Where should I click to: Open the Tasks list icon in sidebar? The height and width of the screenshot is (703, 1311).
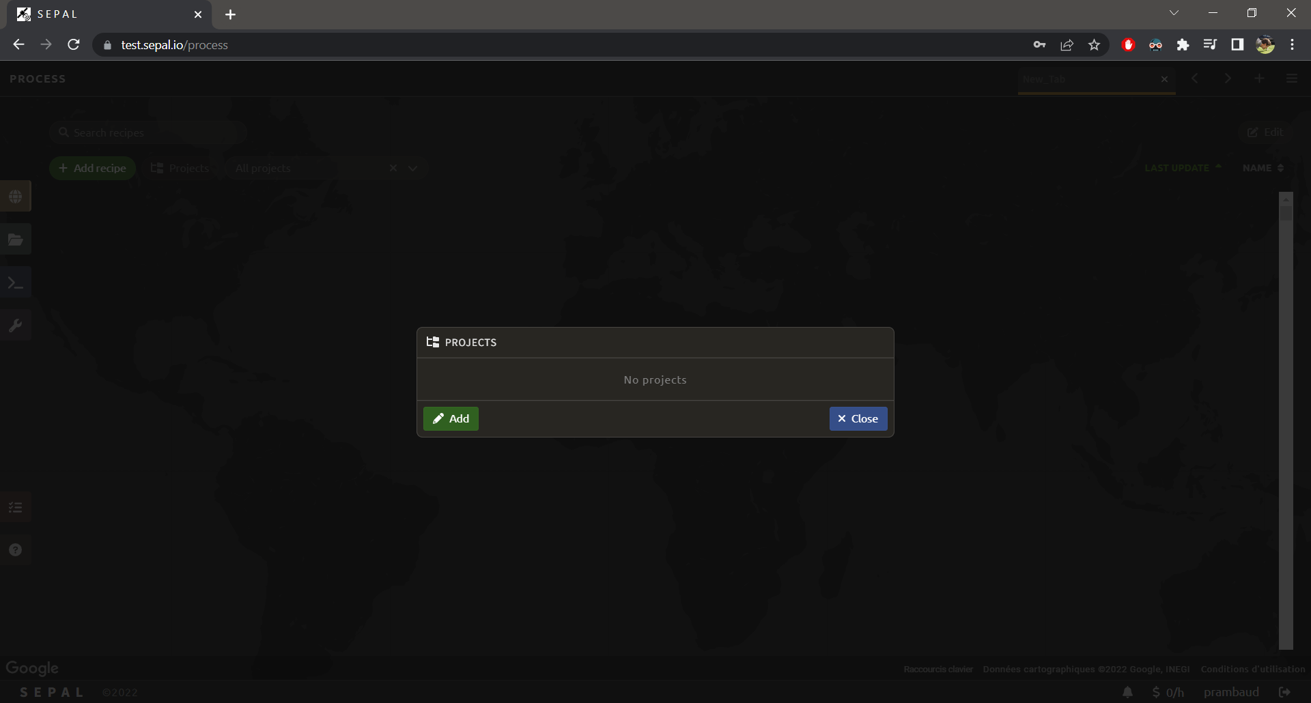pos(16,507)
